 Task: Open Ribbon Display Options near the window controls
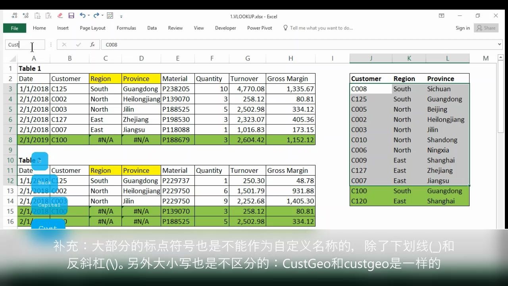click(441, 15)
